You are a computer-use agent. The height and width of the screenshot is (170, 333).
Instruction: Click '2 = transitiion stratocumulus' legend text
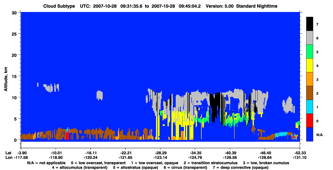click(x=211, y=163)
